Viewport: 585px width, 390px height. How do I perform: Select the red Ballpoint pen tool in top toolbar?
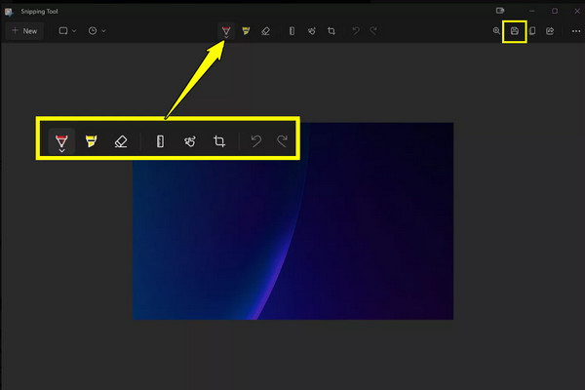(x=226, y=31)
